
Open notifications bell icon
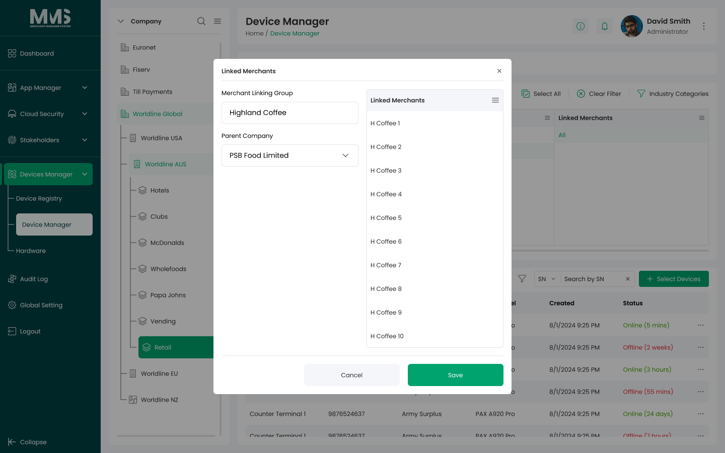pyautogui.click(x=605, y=26)
